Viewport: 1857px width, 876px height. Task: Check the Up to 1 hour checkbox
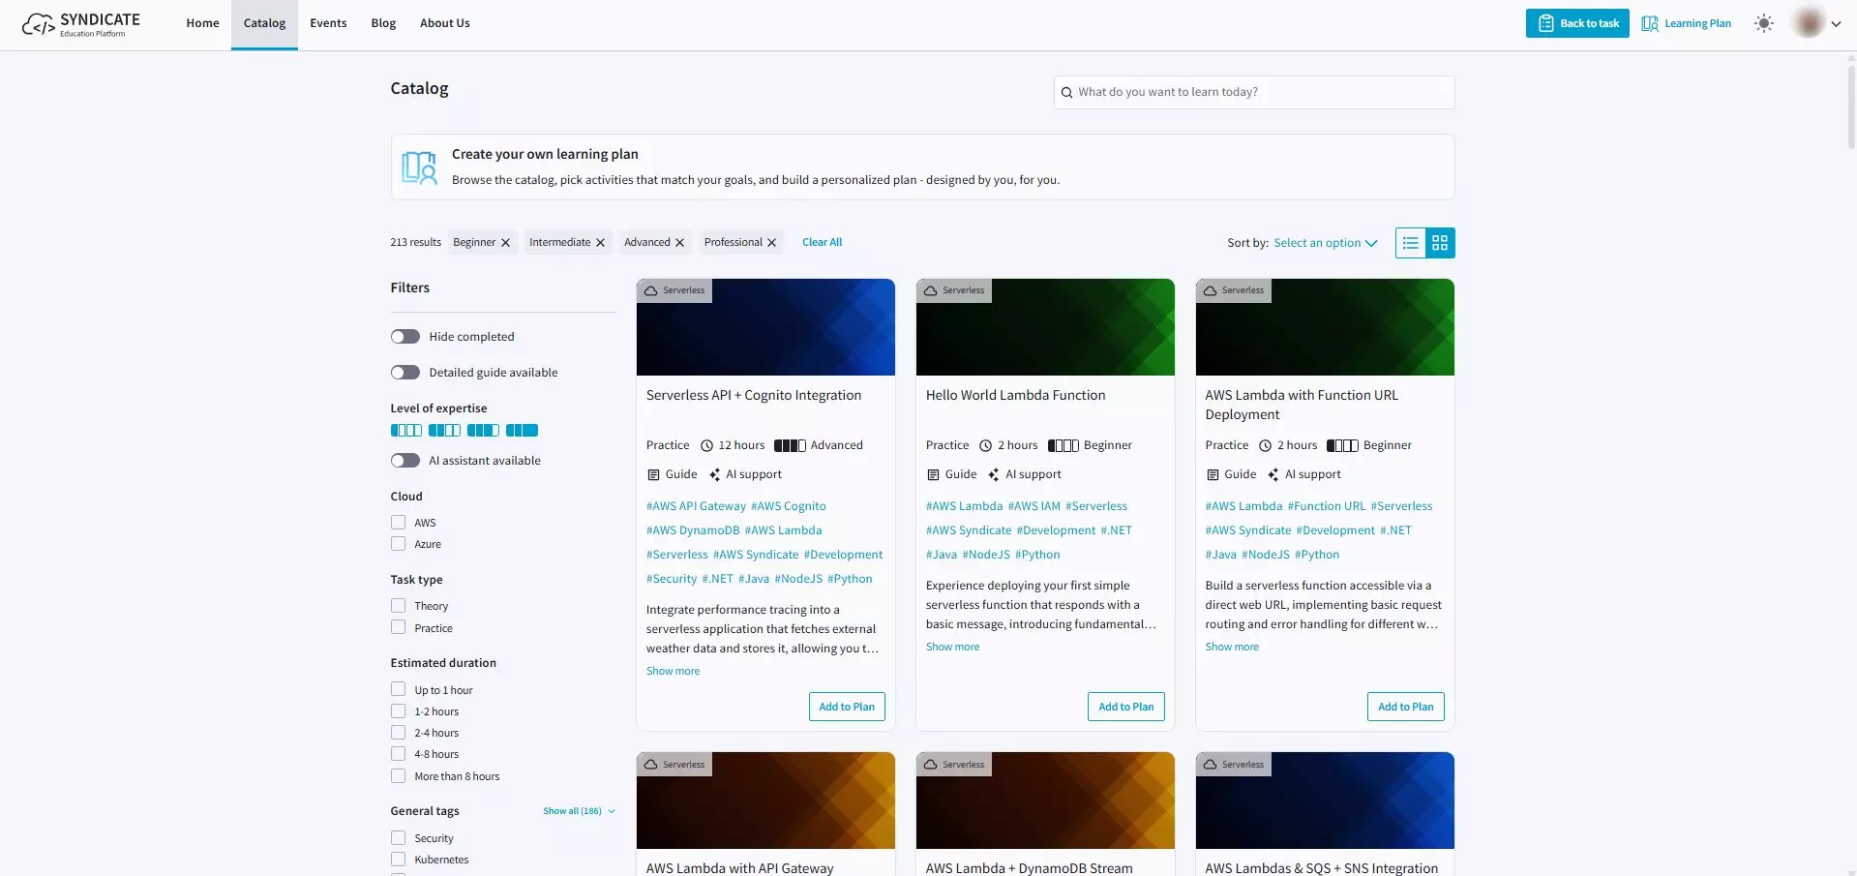(x=398, y=690)
